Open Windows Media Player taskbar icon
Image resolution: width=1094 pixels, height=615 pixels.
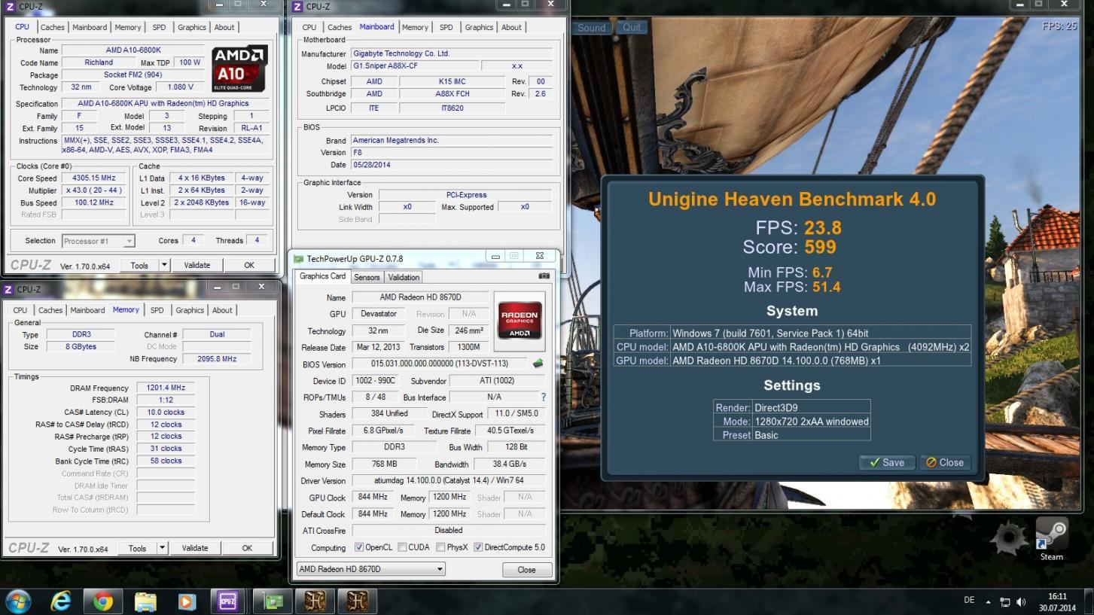pos(187,601)
